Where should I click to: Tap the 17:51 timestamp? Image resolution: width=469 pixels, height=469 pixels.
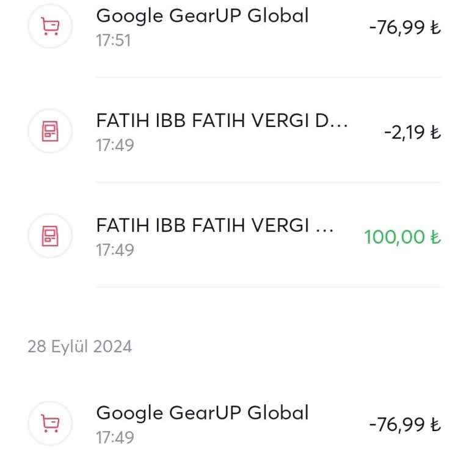(x=114, y=41)
